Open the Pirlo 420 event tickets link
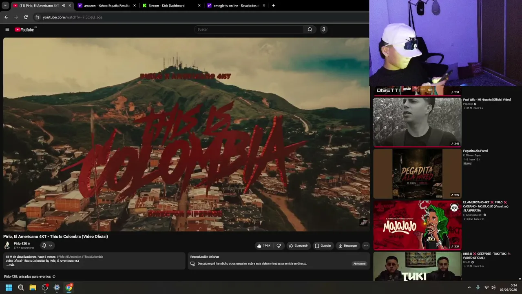 point(27,276)
